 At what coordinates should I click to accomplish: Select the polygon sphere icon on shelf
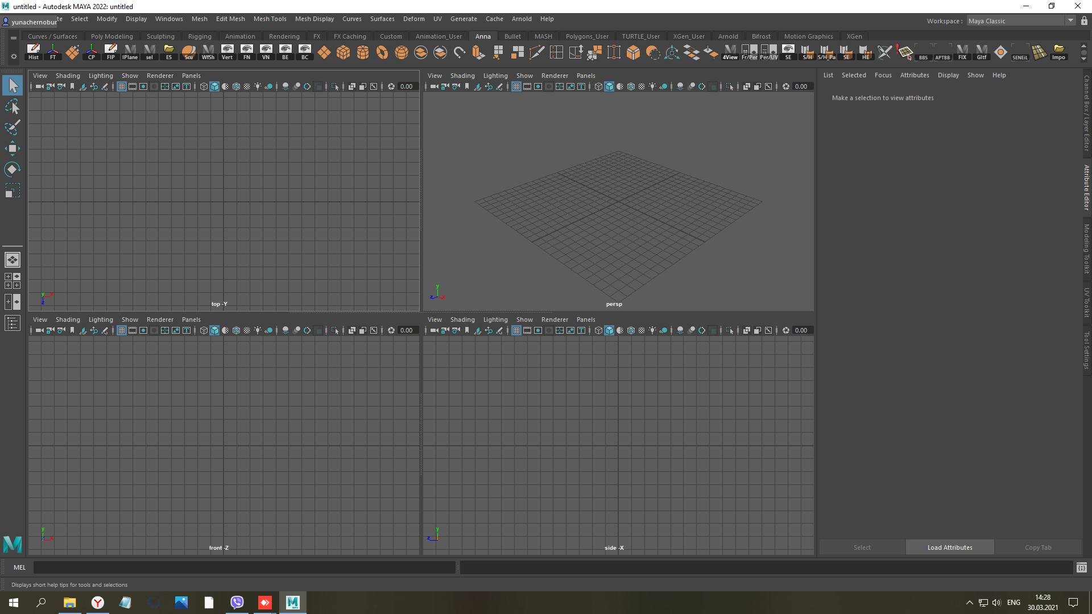(402, 52)
